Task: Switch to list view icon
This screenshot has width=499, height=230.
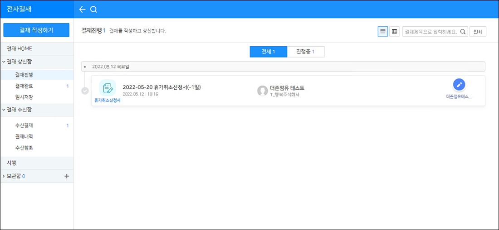Action: 383,32
